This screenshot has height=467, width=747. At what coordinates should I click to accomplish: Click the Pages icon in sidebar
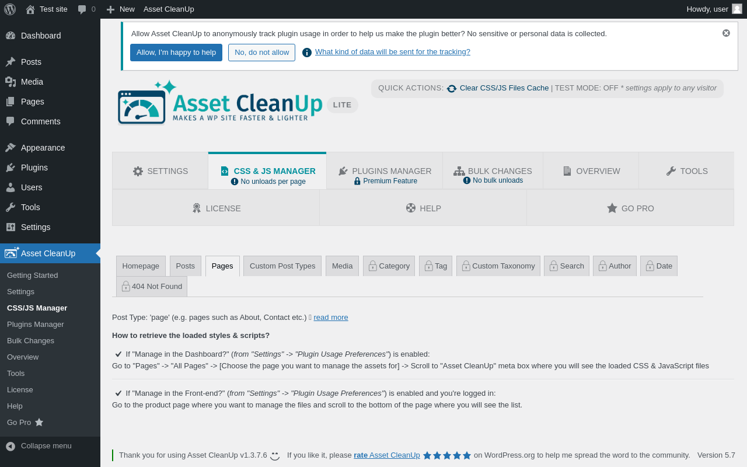(x=11, y=102)
